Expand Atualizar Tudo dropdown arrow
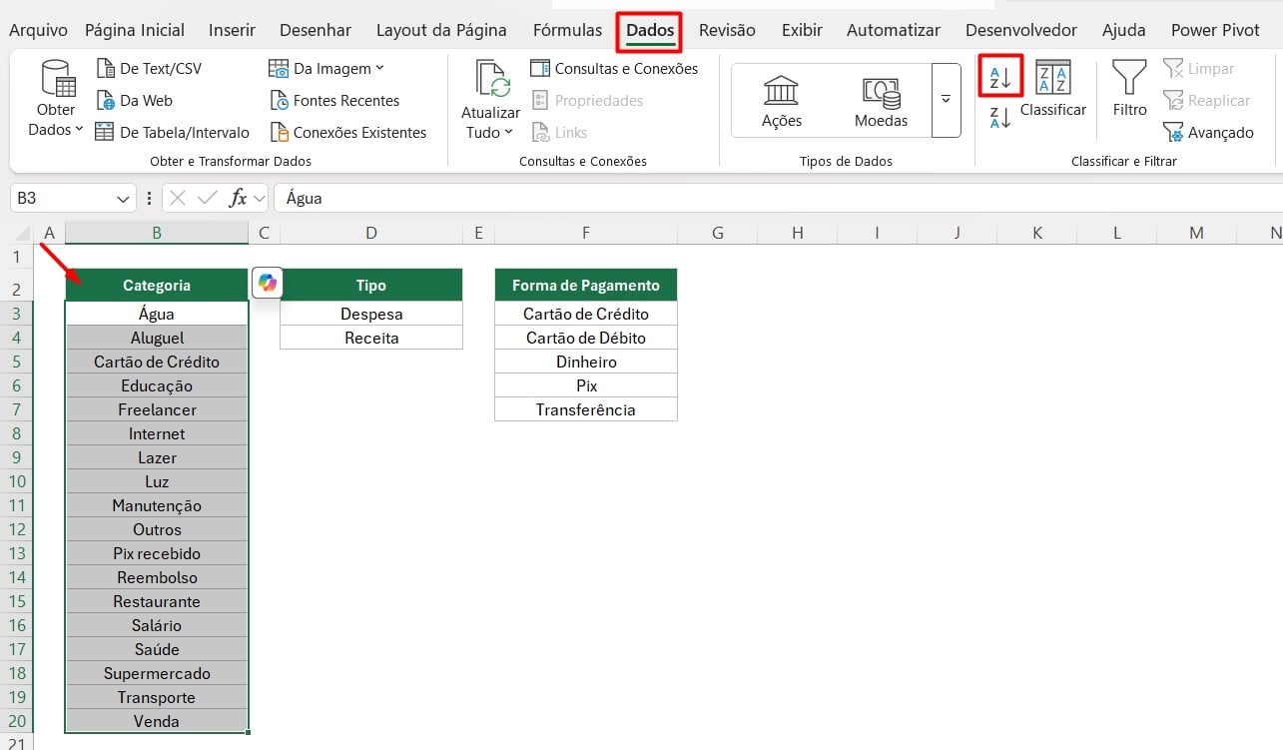Image resolution: width=1283 pixels, height=750 pixels. click(508, 133)
